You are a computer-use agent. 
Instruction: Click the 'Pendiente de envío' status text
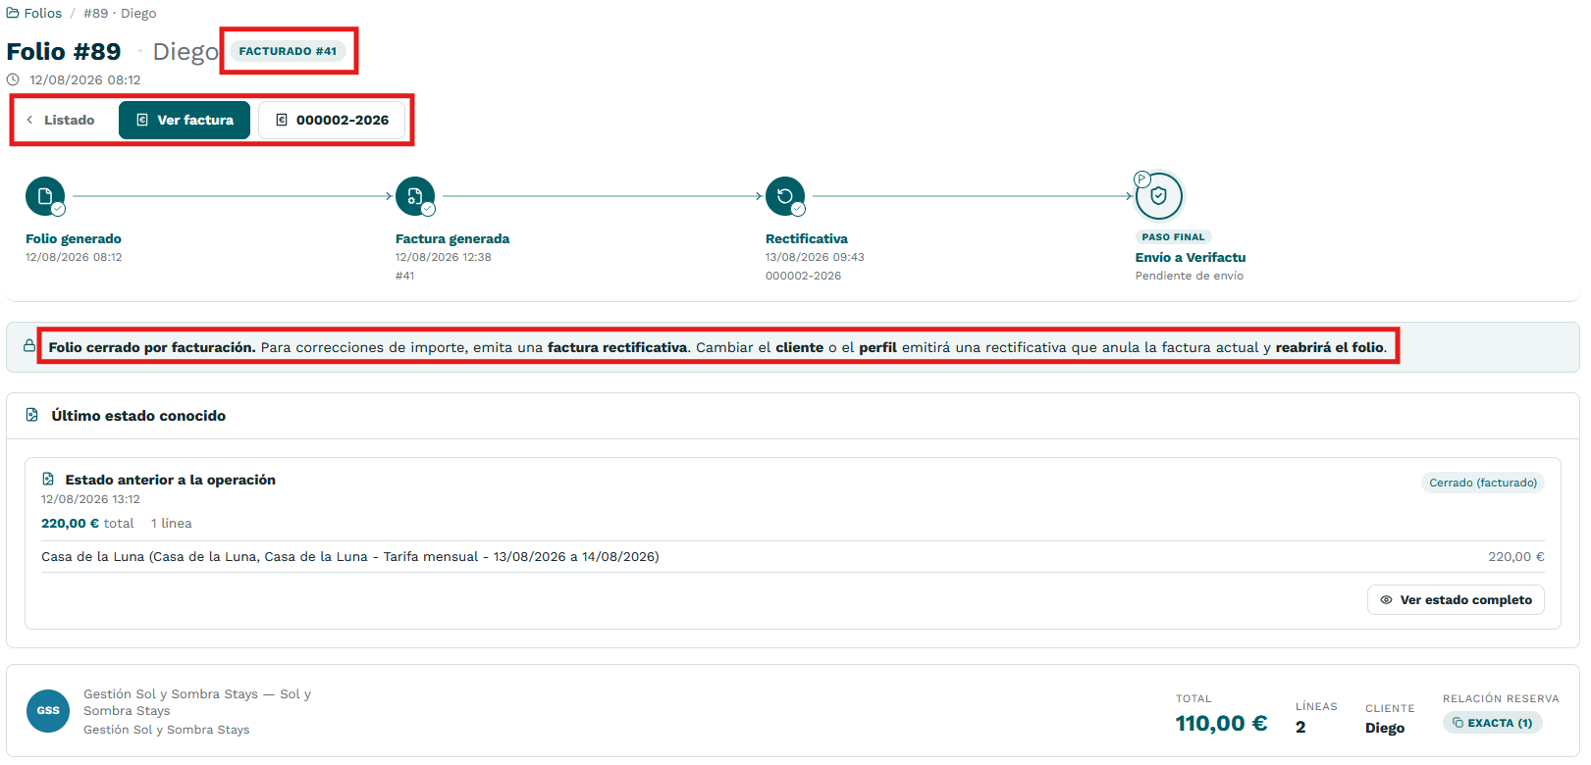point(1190,276)
